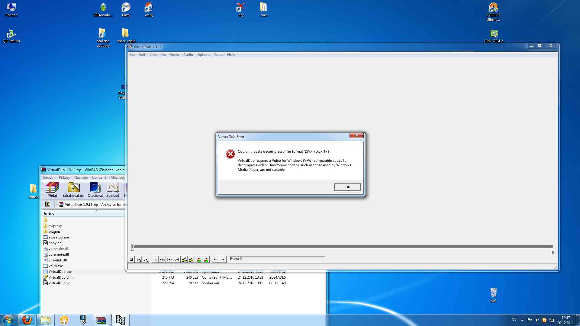Open the Edit menu in VirtualDub
Viewport: 580px width, 326px height.
(x=142, y=55)
